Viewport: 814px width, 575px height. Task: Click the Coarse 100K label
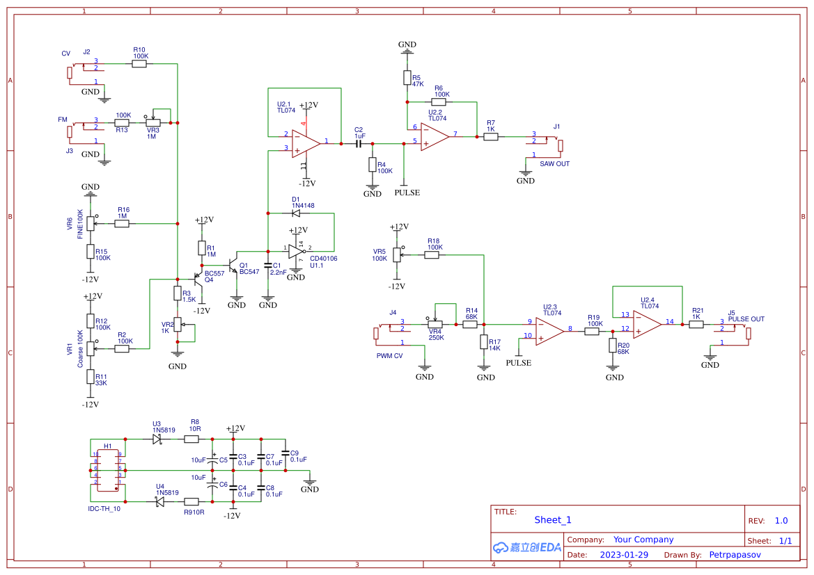click(81, 349)
